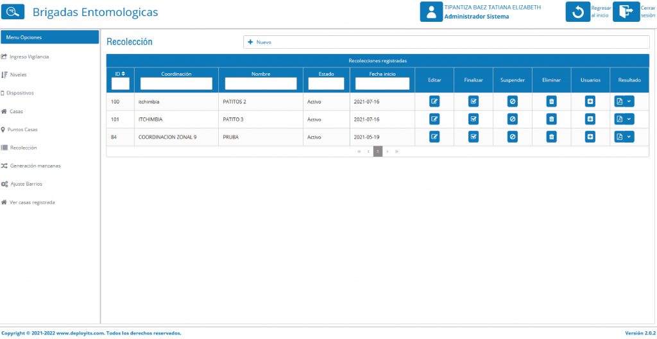Image resolution: width=657 pixels, height=339 pixels.
Task: Open users for PATITO 3 row
Action: coord(590,119)
